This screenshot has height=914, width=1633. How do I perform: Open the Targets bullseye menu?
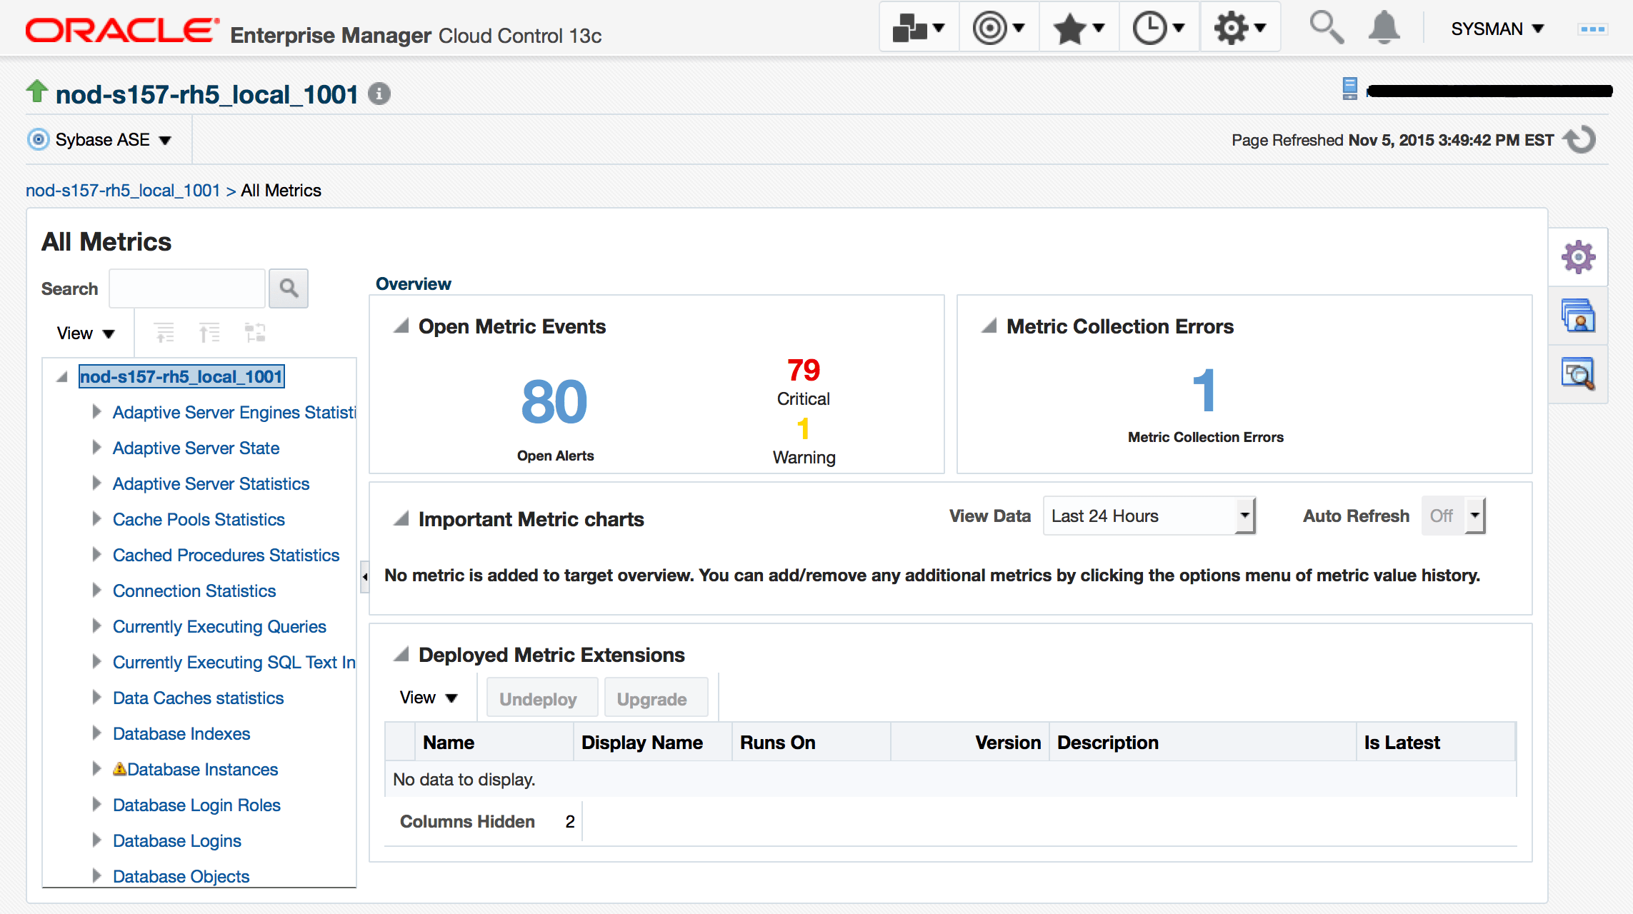[998, 29]
